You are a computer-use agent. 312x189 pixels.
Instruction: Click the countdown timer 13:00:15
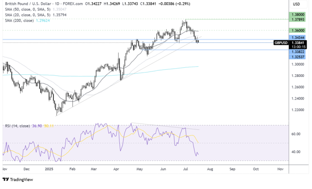(x=299, y=47)
